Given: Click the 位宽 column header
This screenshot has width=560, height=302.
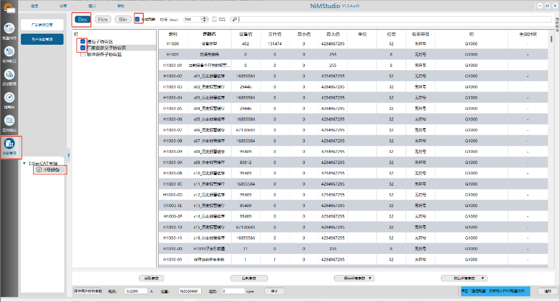Looking at the screenshot, I should (391, 34).
